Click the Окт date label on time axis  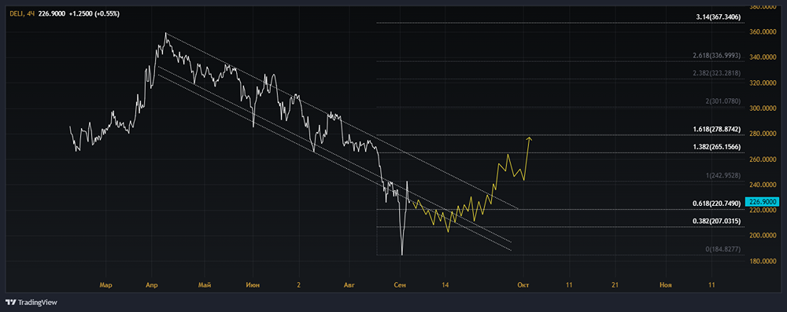tap(523, 285)
